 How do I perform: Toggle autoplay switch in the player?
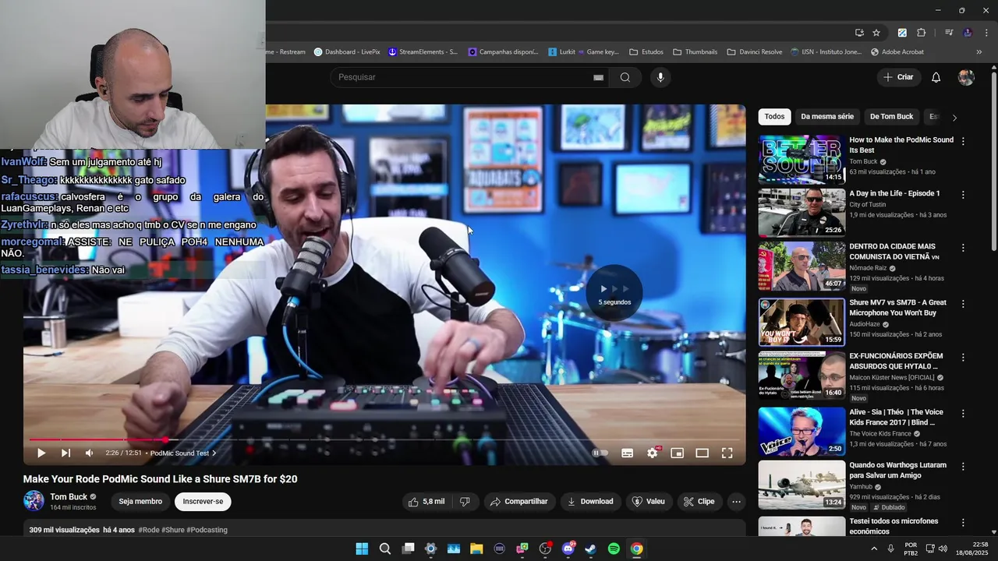[x=600, y=453]
